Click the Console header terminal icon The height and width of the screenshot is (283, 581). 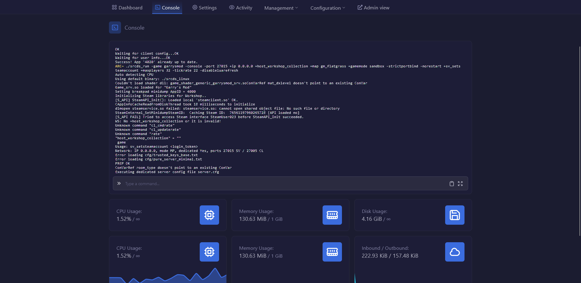115,27
